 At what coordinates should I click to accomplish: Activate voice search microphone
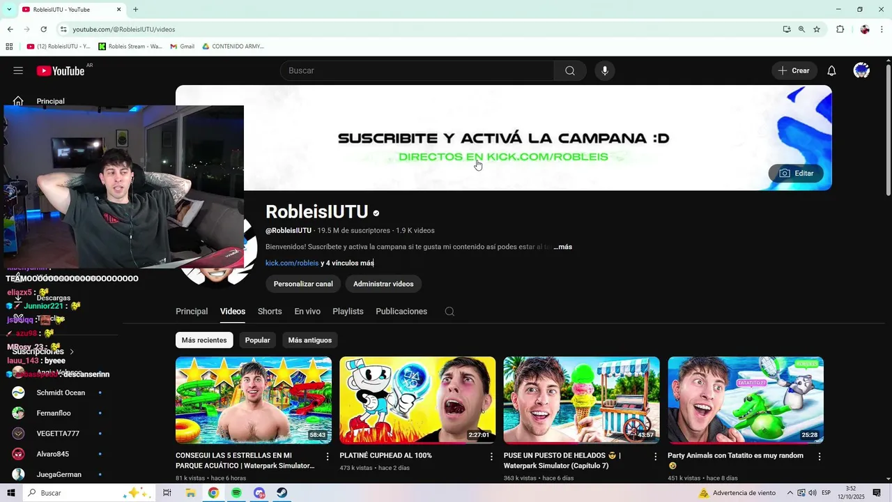tap(604, 70)
